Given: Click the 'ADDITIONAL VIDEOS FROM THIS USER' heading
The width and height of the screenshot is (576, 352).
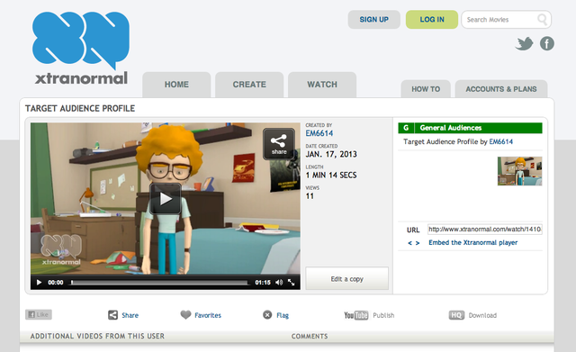Looking at the screenshot, I should tap(97, 336).
